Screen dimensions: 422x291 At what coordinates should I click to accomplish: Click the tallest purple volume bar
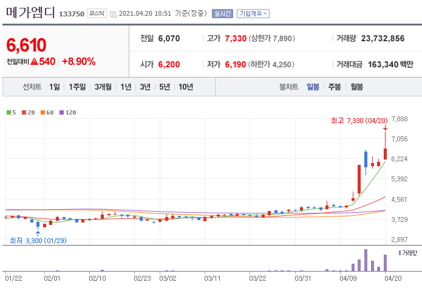(366, 260)
